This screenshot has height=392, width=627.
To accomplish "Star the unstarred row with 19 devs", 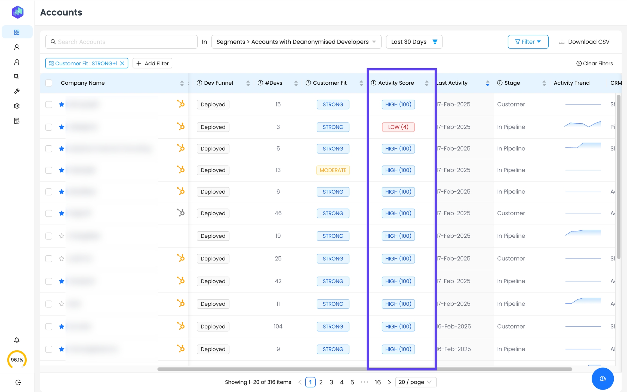I will pyautogui.click(x=62, y=236).
